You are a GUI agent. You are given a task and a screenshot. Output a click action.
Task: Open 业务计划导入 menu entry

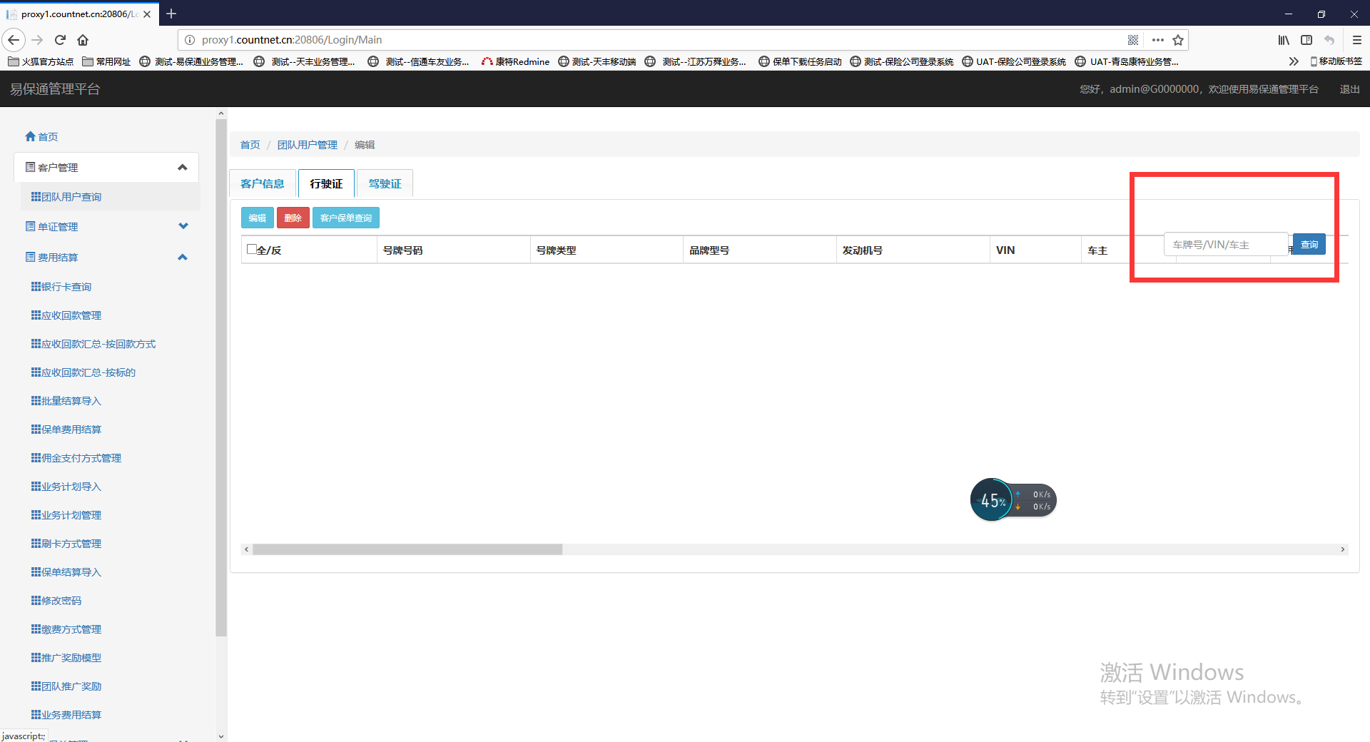pyautogui.click(x=66, y=487)
